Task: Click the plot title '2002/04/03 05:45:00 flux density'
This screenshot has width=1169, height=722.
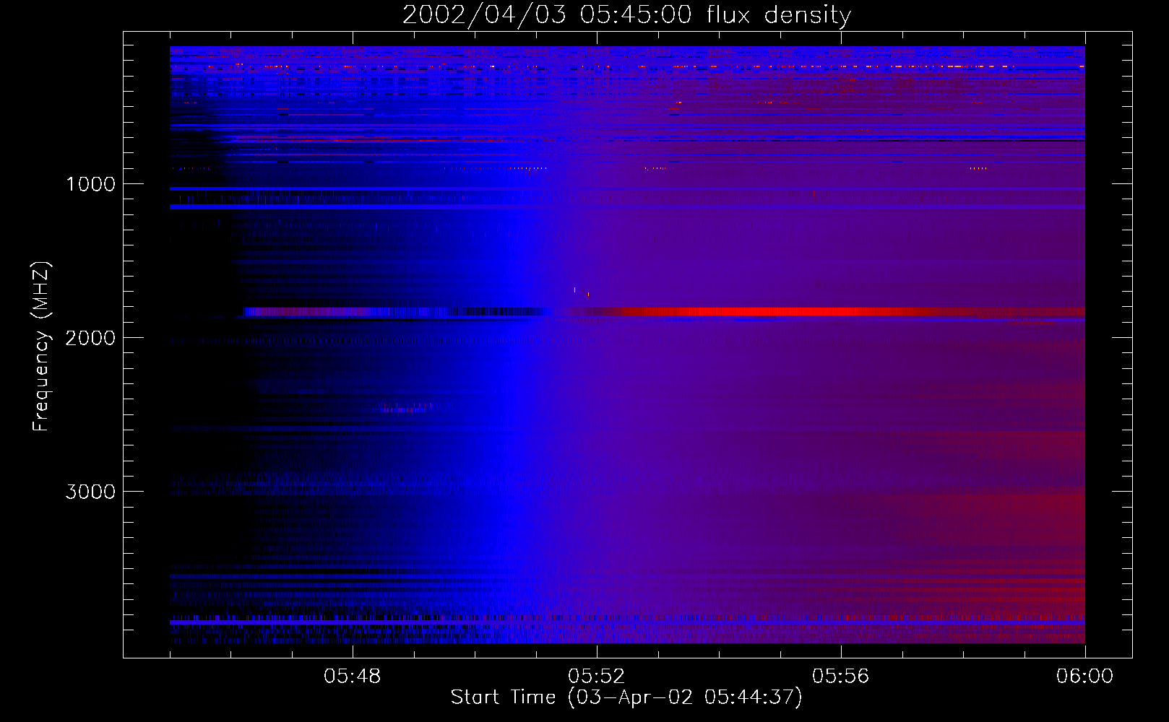Action: click(626, 15)
